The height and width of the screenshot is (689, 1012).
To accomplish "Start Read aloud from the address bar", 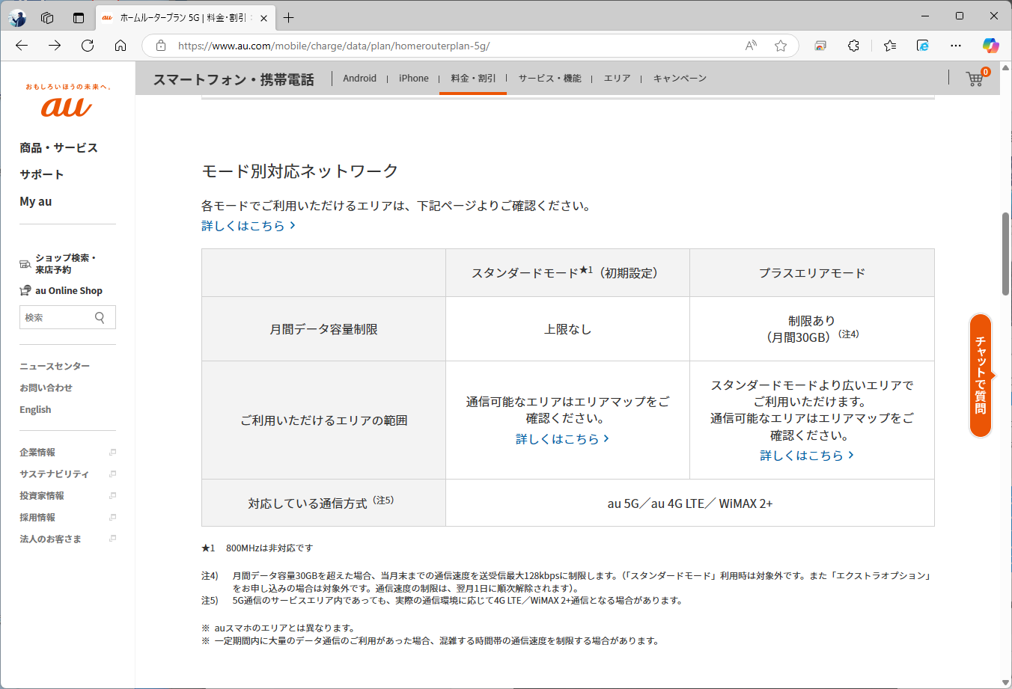I will [x=750, y=46].
